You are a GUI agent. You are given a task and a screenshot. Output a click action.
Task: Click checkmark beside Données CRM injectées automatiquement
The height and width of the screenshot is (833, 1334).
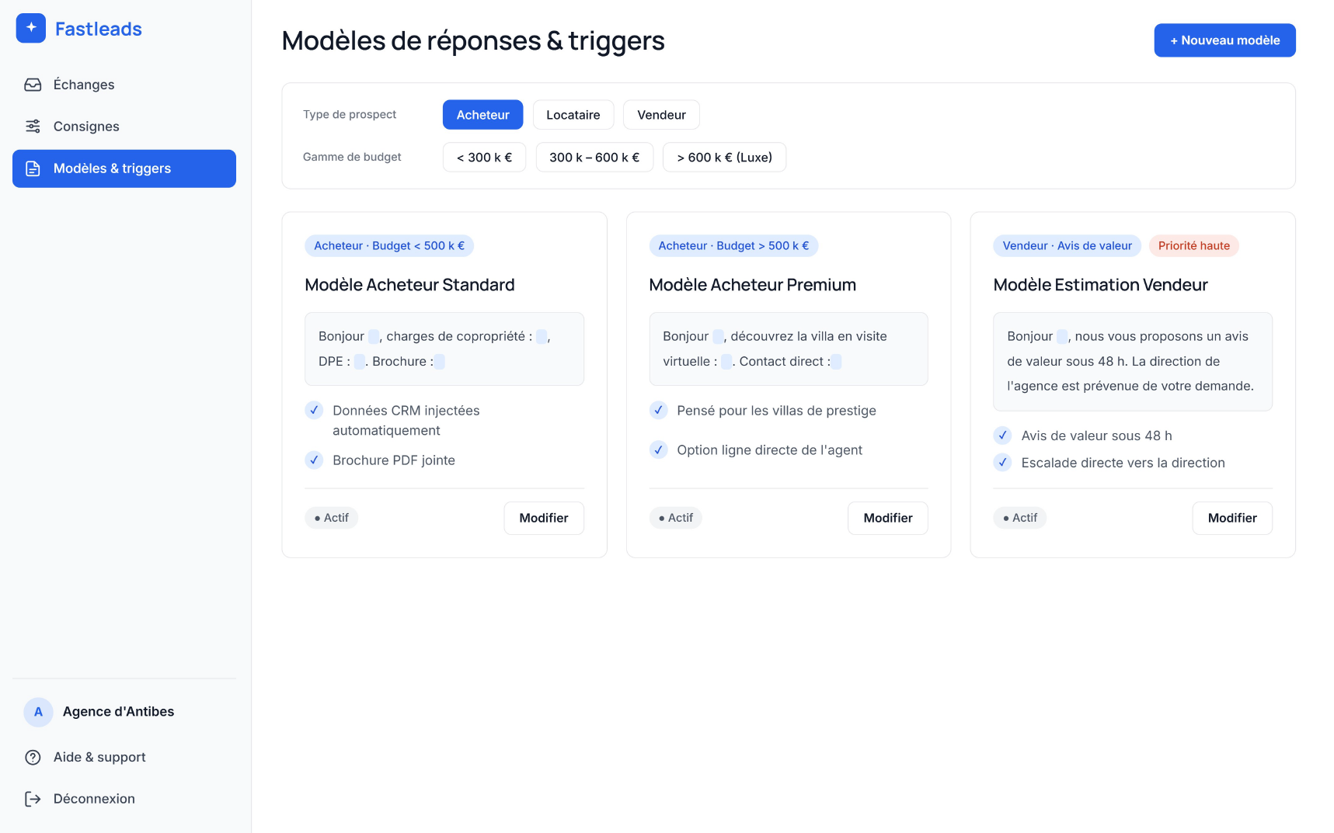[314, 410]
